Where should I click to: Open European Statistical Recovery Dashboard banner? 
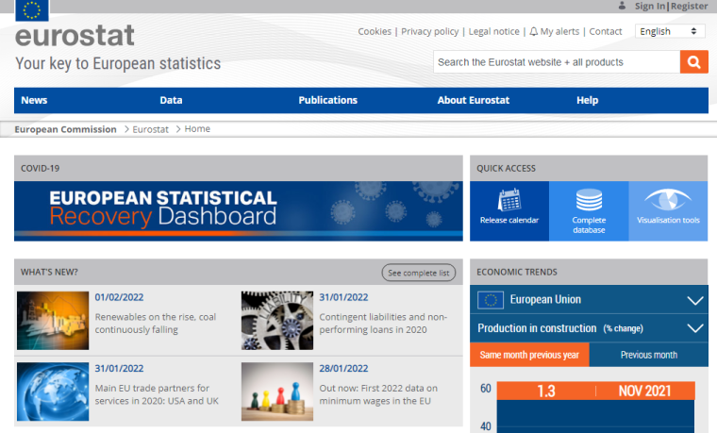click(x=239, y=210)
